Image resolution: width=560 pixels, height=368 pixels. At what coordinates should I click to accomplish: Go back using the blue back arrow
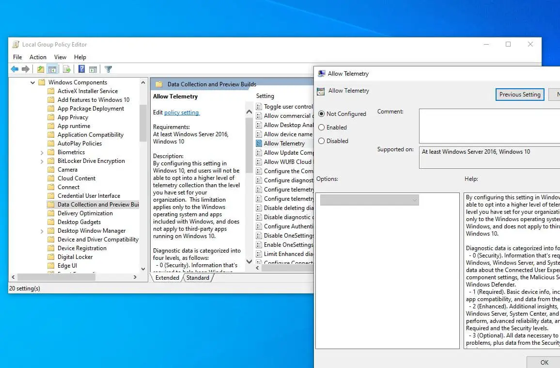tap(15, 69)
